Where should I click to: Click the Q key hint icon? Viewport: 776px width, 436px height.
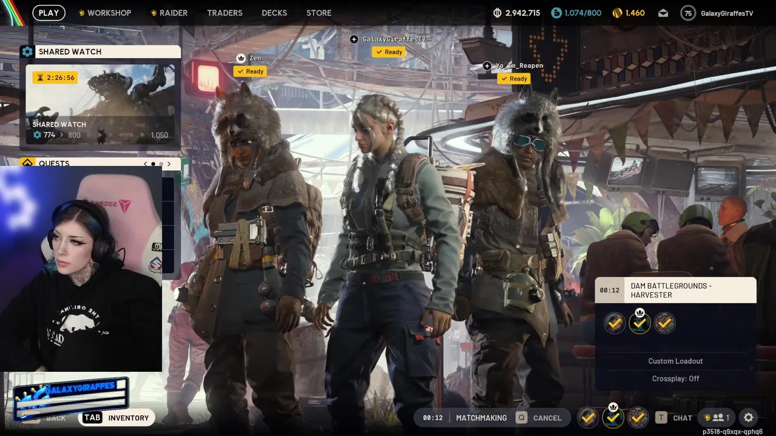(x=521, y=418)
